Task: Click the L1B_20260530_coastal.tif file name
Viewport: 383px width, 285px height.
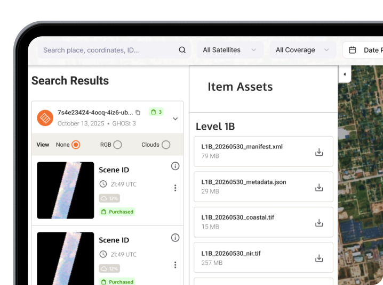Action: tap(238, 217)
